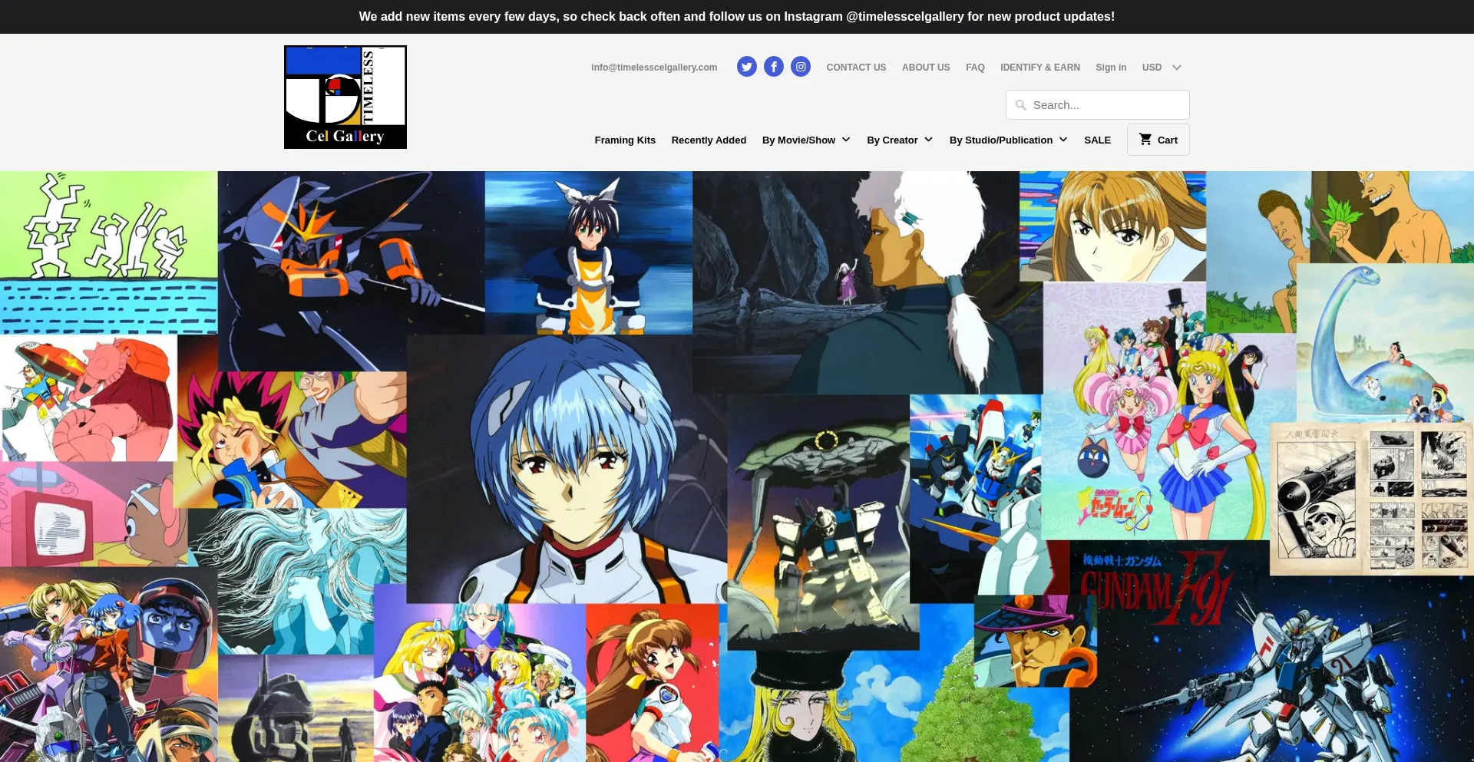Click the info email address link
The image size is (1474, 762).
(x=654, y=68)
